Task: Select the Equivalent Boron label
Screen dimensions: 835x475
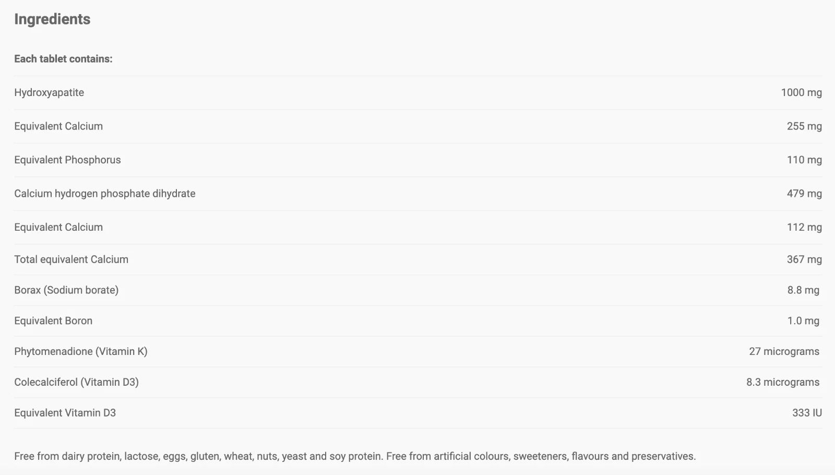Action: [x=53, y=321]
